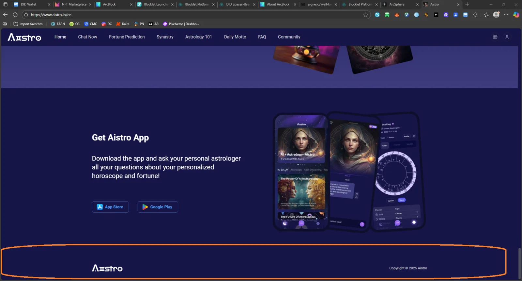Open the tab actions menu icon
522x281 pixels.
5,4
